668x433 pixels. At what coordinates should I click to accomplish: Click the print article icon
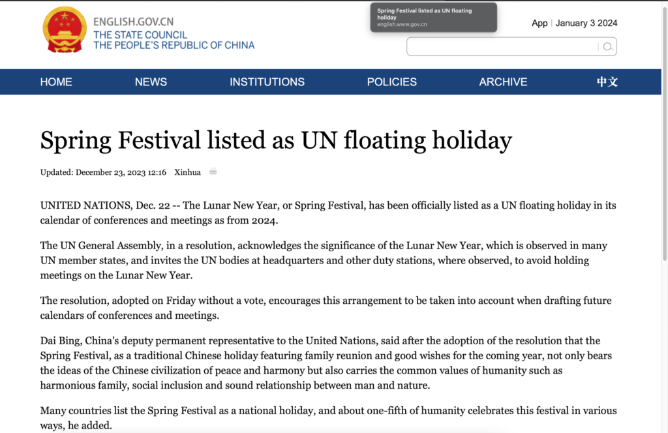213,172
